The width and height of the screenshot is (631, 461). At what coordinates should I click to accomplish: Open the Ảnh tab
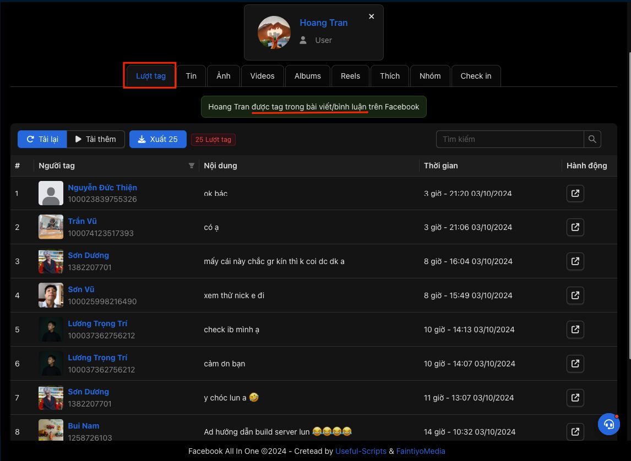(x=224, y=76)
